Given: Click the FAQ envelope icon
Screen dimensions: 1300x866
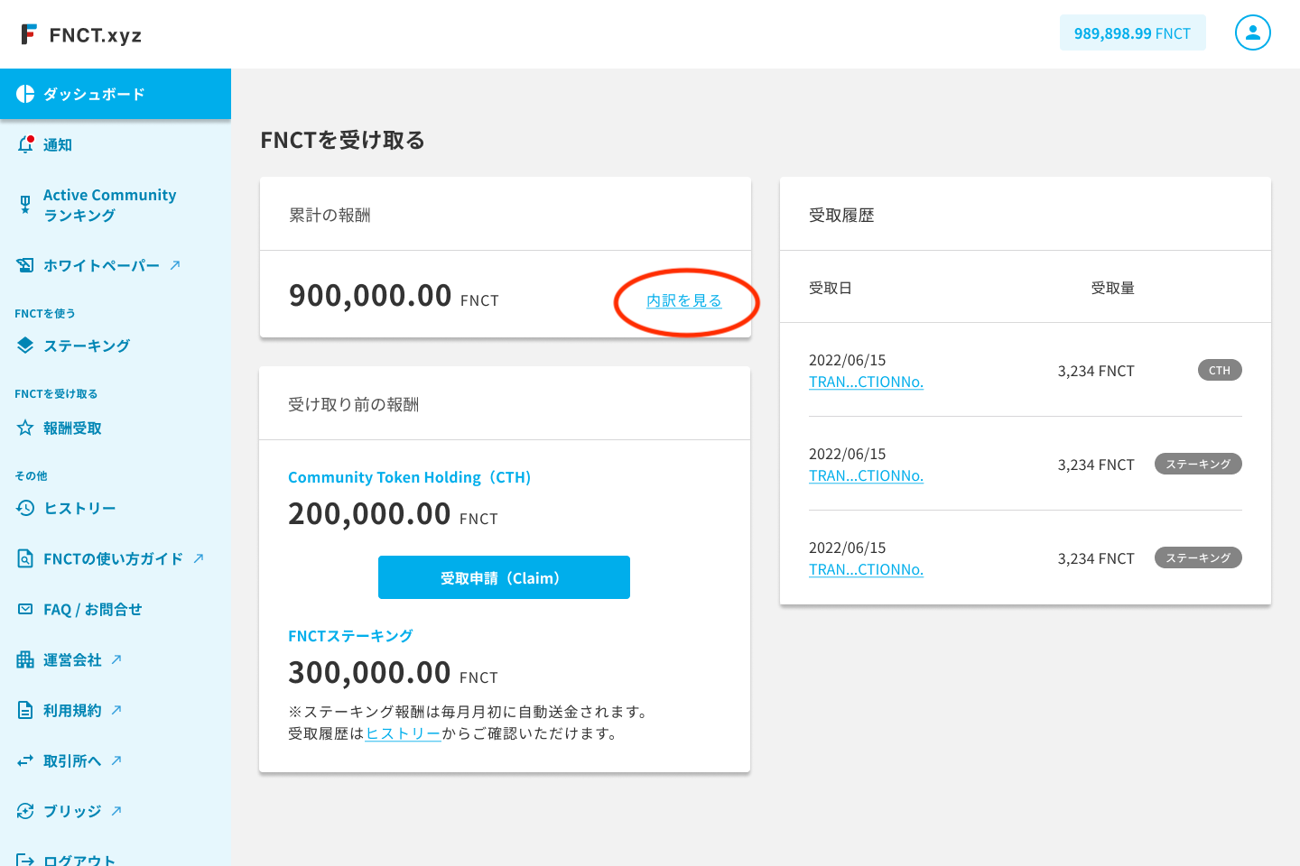Looking at the screenshot, I should pos(25,609).
